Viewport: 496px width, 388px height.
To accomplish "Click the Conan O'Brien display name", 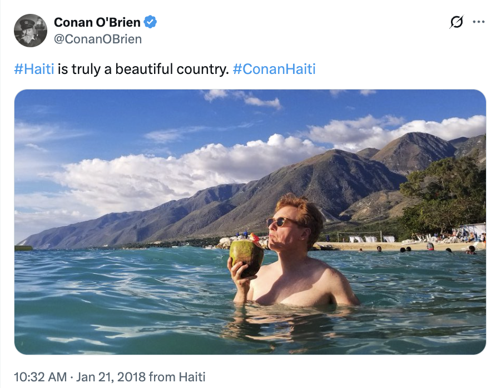I will (97, 22).
